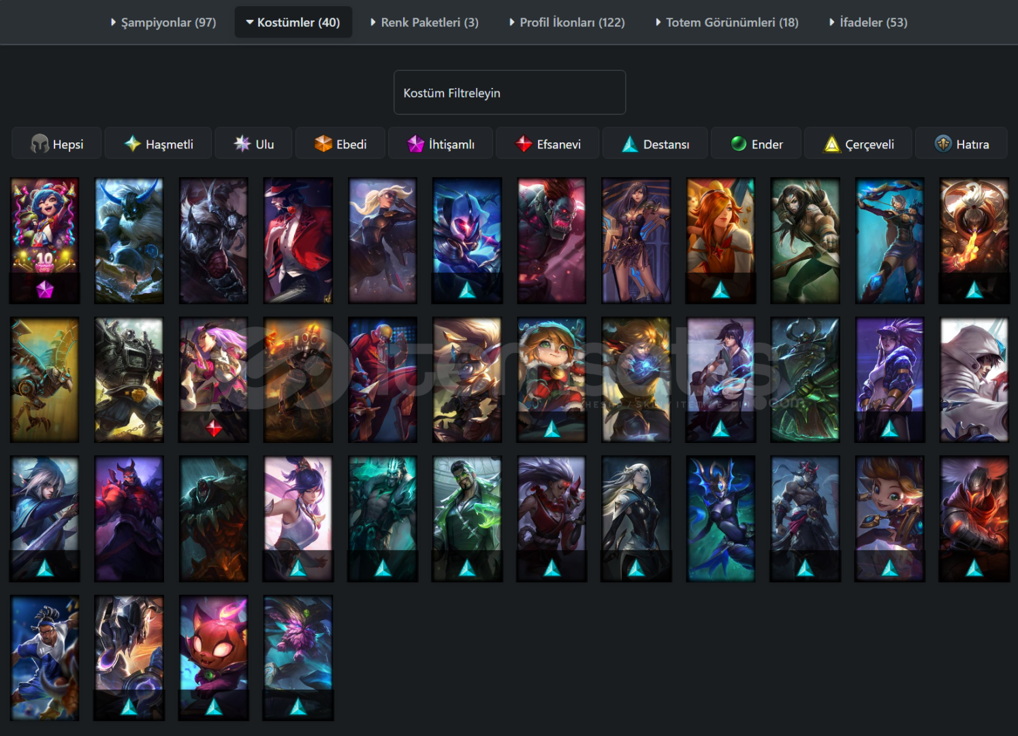Select the green horned armored knight skin
The width and height of the screenshot is (1018, 736).
pyautogui.click(x=805, y=380)
